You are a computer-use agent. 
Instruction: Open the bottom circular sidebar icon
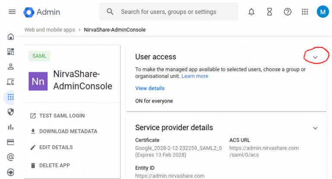click(10, 173)
